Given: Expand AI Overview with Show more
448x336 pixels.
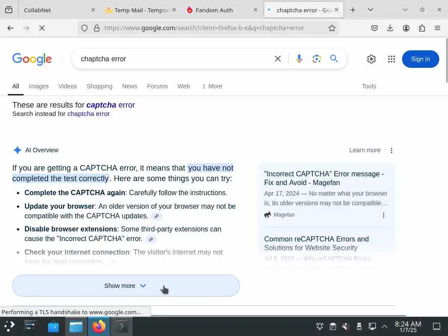Looking at the screenshot, I should (126, 285).
